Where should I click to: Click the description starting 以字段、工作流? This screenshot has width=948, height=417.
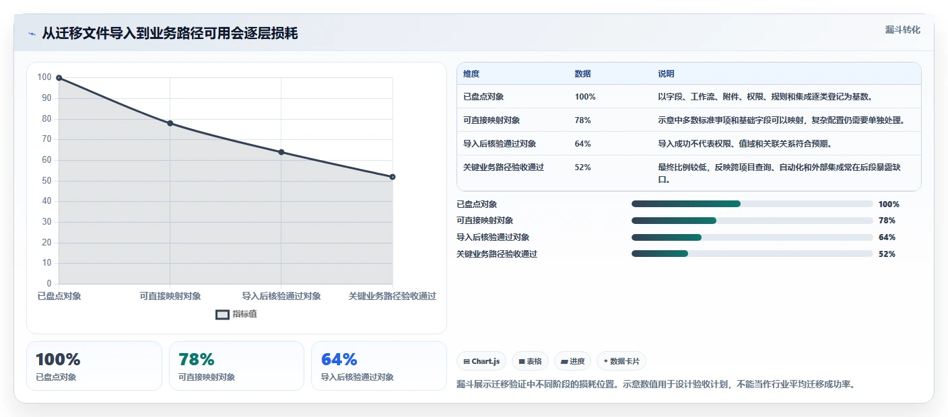click(x=766, y=97)
